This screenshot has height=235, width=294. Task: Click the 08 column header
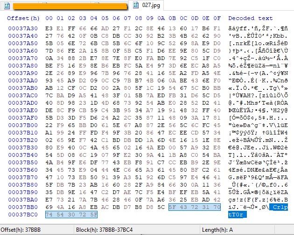139,18
